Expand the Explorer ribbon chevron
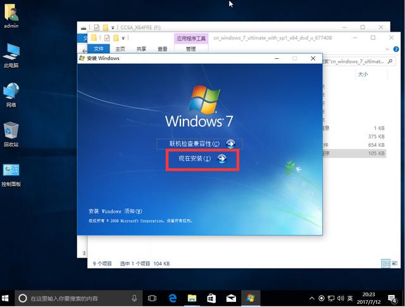This screenshot has width=405, height=307. click(387, 49)
